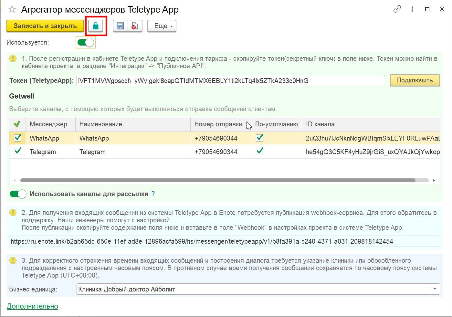Viewport: 452px width, 317px height.
Task: Disable Использовать каналы для рассылки switch
Action: click(18, 194)
